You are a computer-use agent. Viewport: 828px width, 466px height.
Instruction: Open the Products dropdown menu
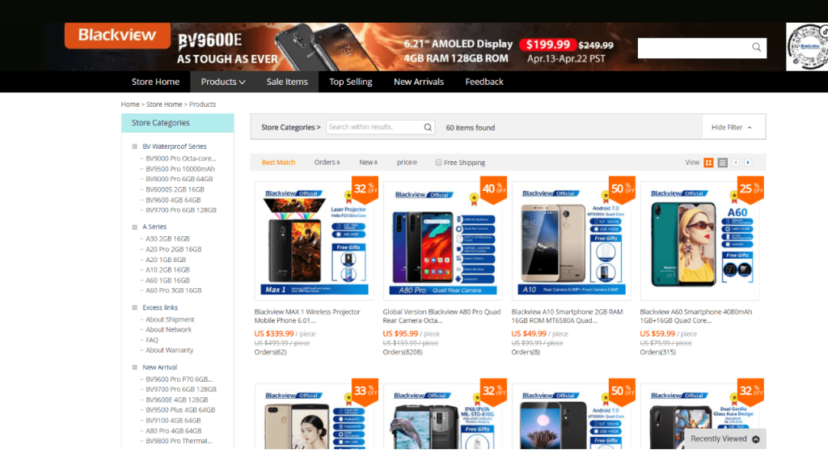(223, 82)
